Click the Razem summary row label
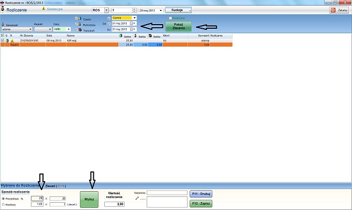The image size is (352, 210). [x=14, y=45]
